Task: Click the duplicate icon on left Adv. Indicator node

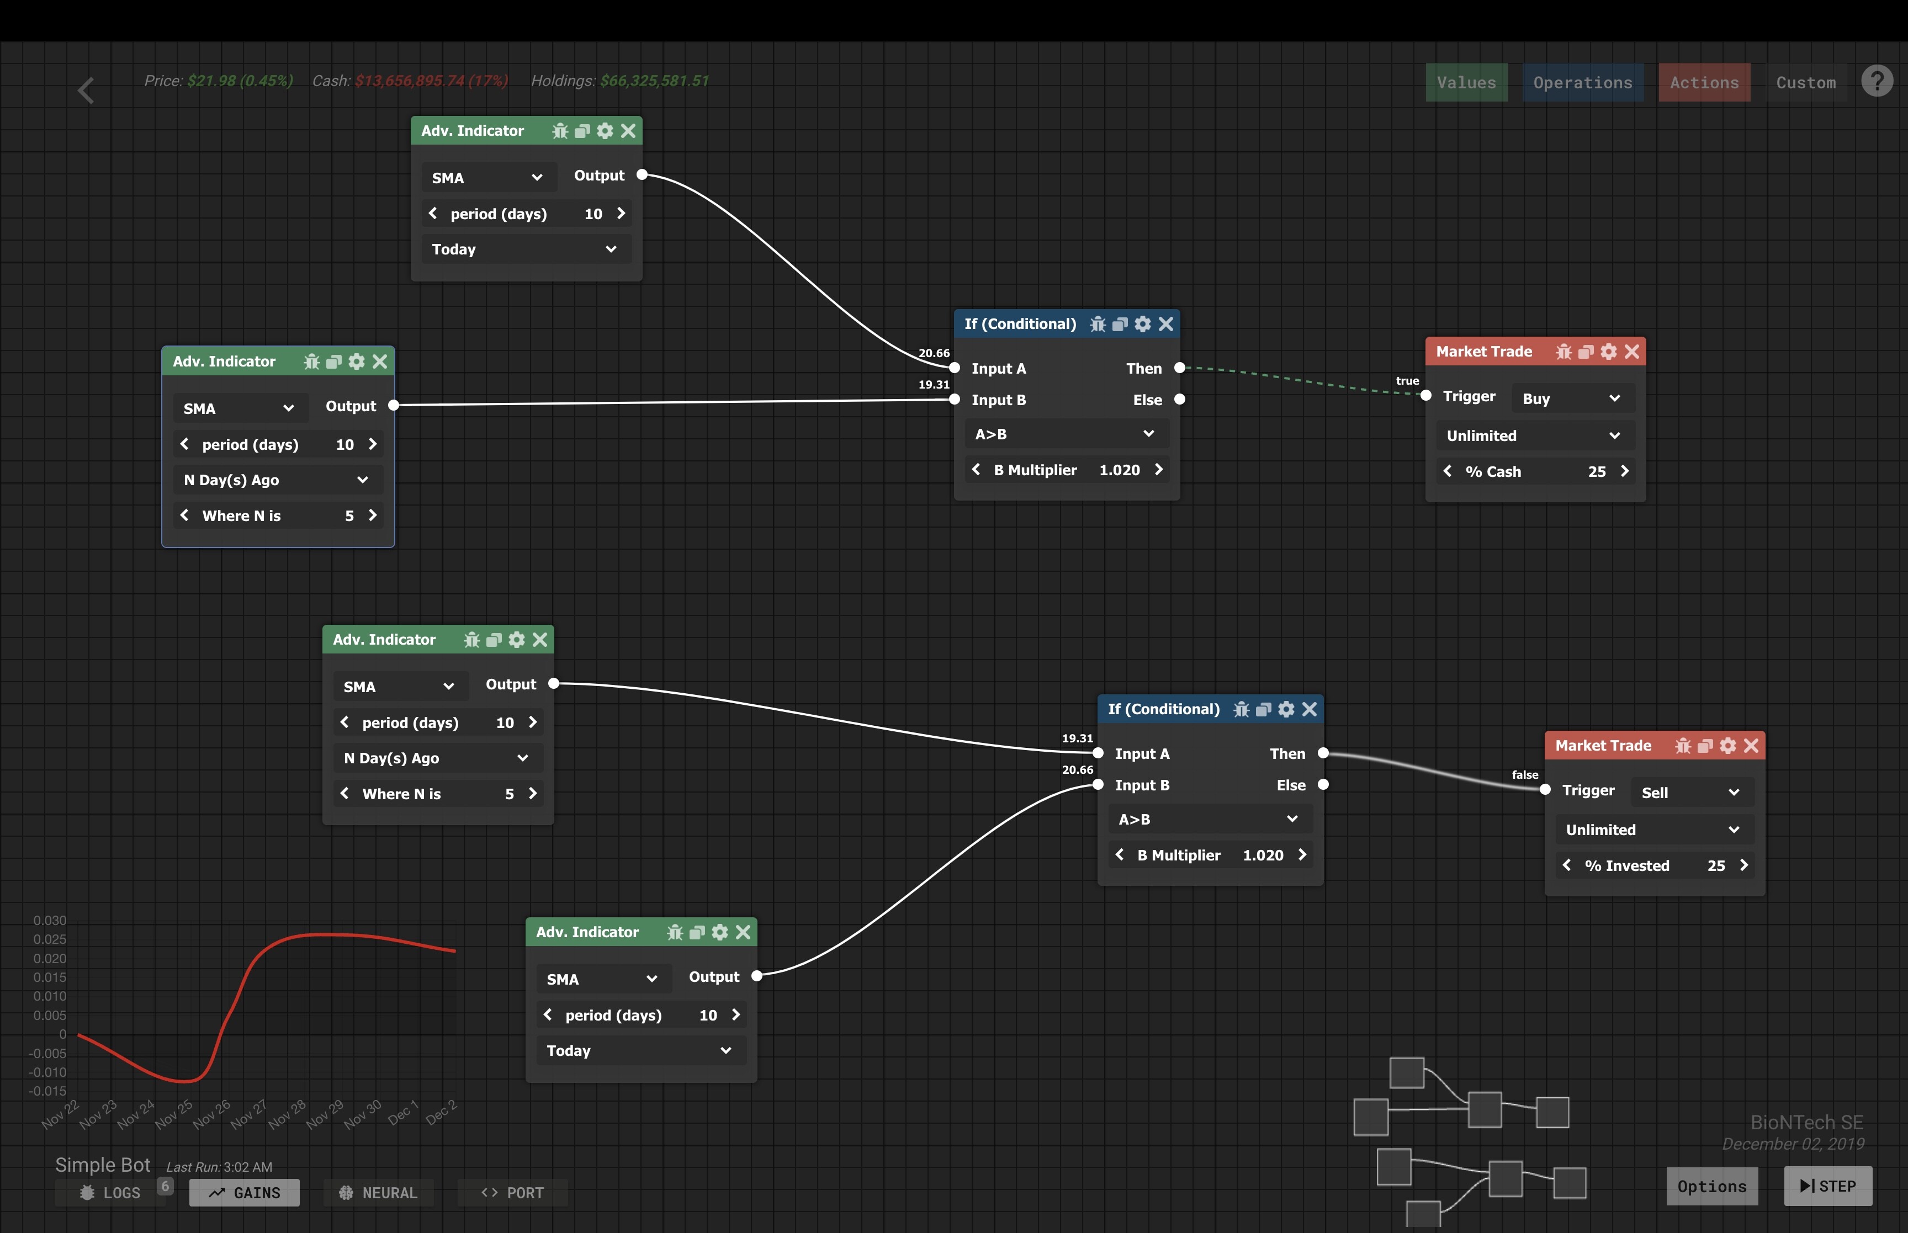Action: 334,361
